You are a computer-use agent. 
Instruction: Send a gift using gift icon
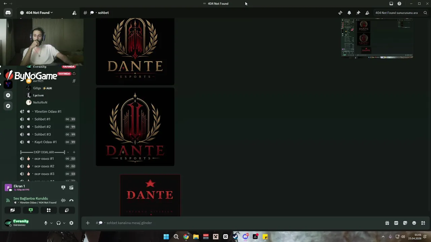click(387, 223)
